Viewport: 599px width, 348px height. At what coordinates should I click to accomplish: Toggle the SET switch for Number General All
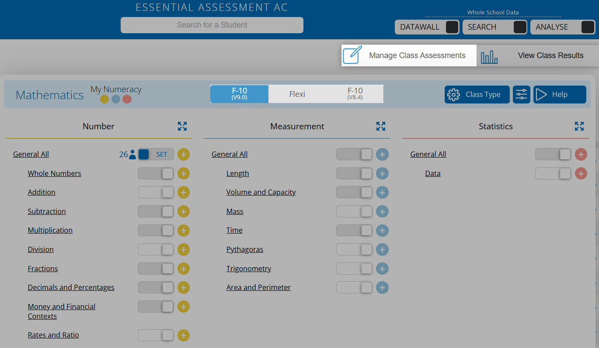(156, 154)
